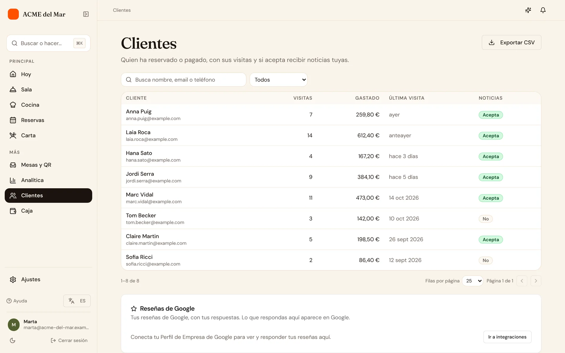Switch language with the ES translate button

coord(77,301)
